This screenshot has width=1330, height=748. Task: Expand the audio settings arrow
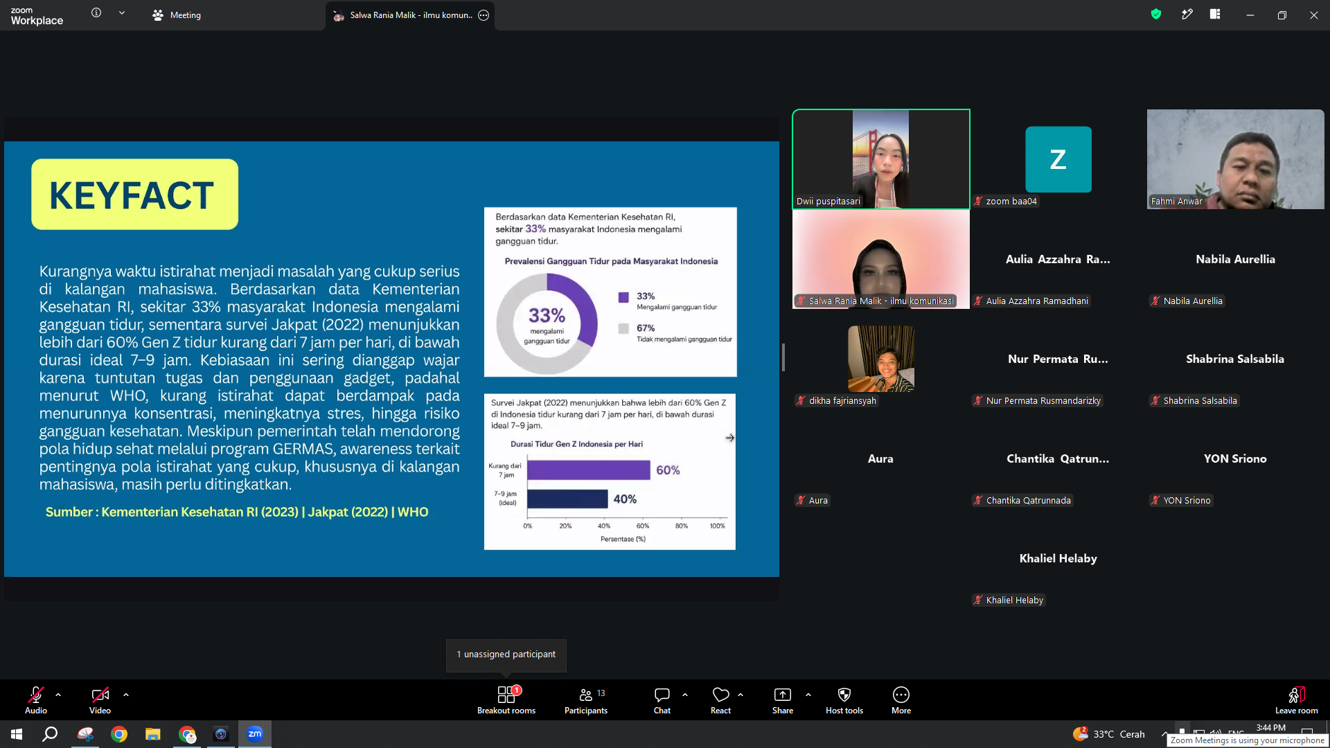pos(58,694)
